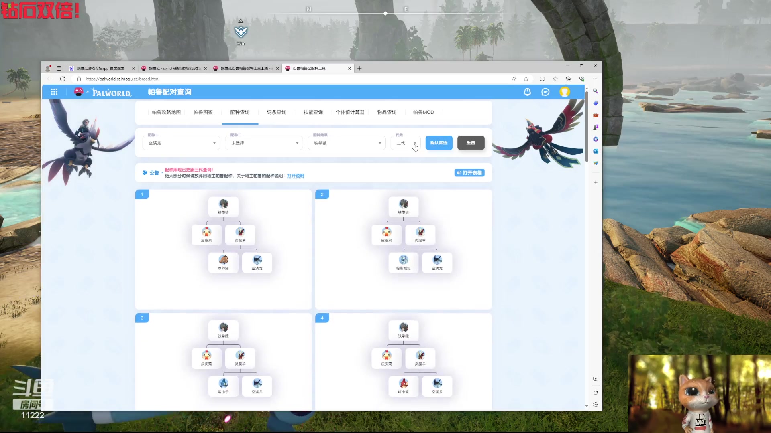Click the PALWORLD logo link

click(x=112, y=93)
